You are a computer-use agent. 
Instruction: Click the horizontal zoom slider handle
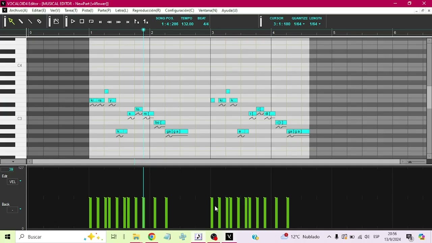[410, 162]
